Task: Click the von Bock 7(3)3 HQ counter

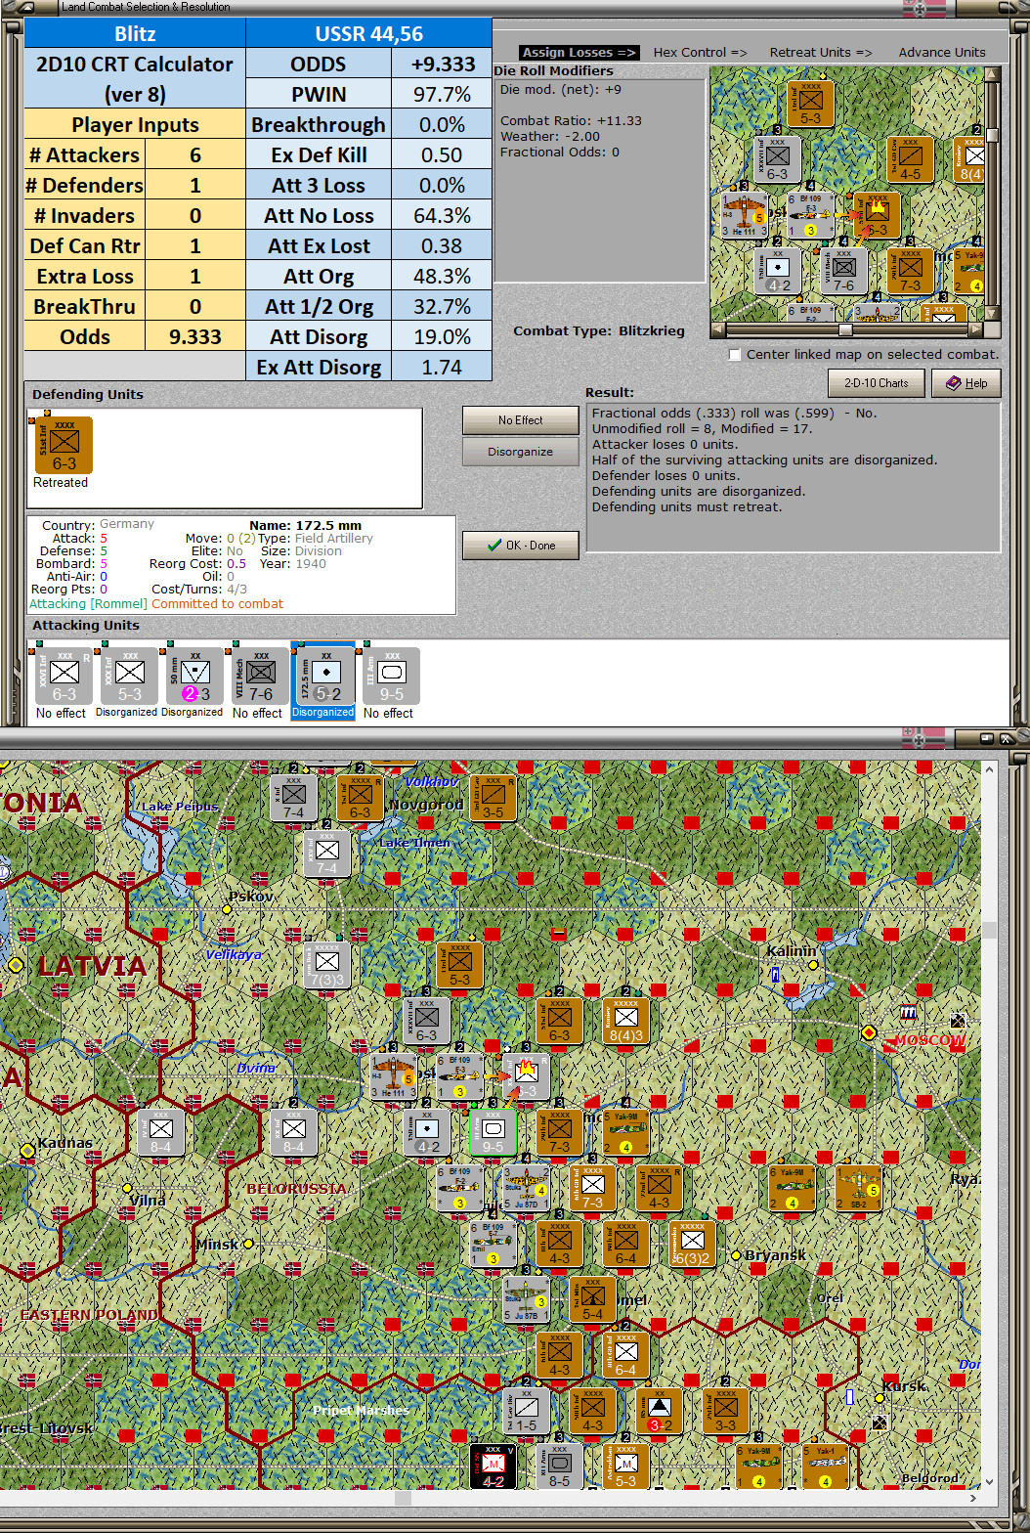Action: tap(326, 965)
